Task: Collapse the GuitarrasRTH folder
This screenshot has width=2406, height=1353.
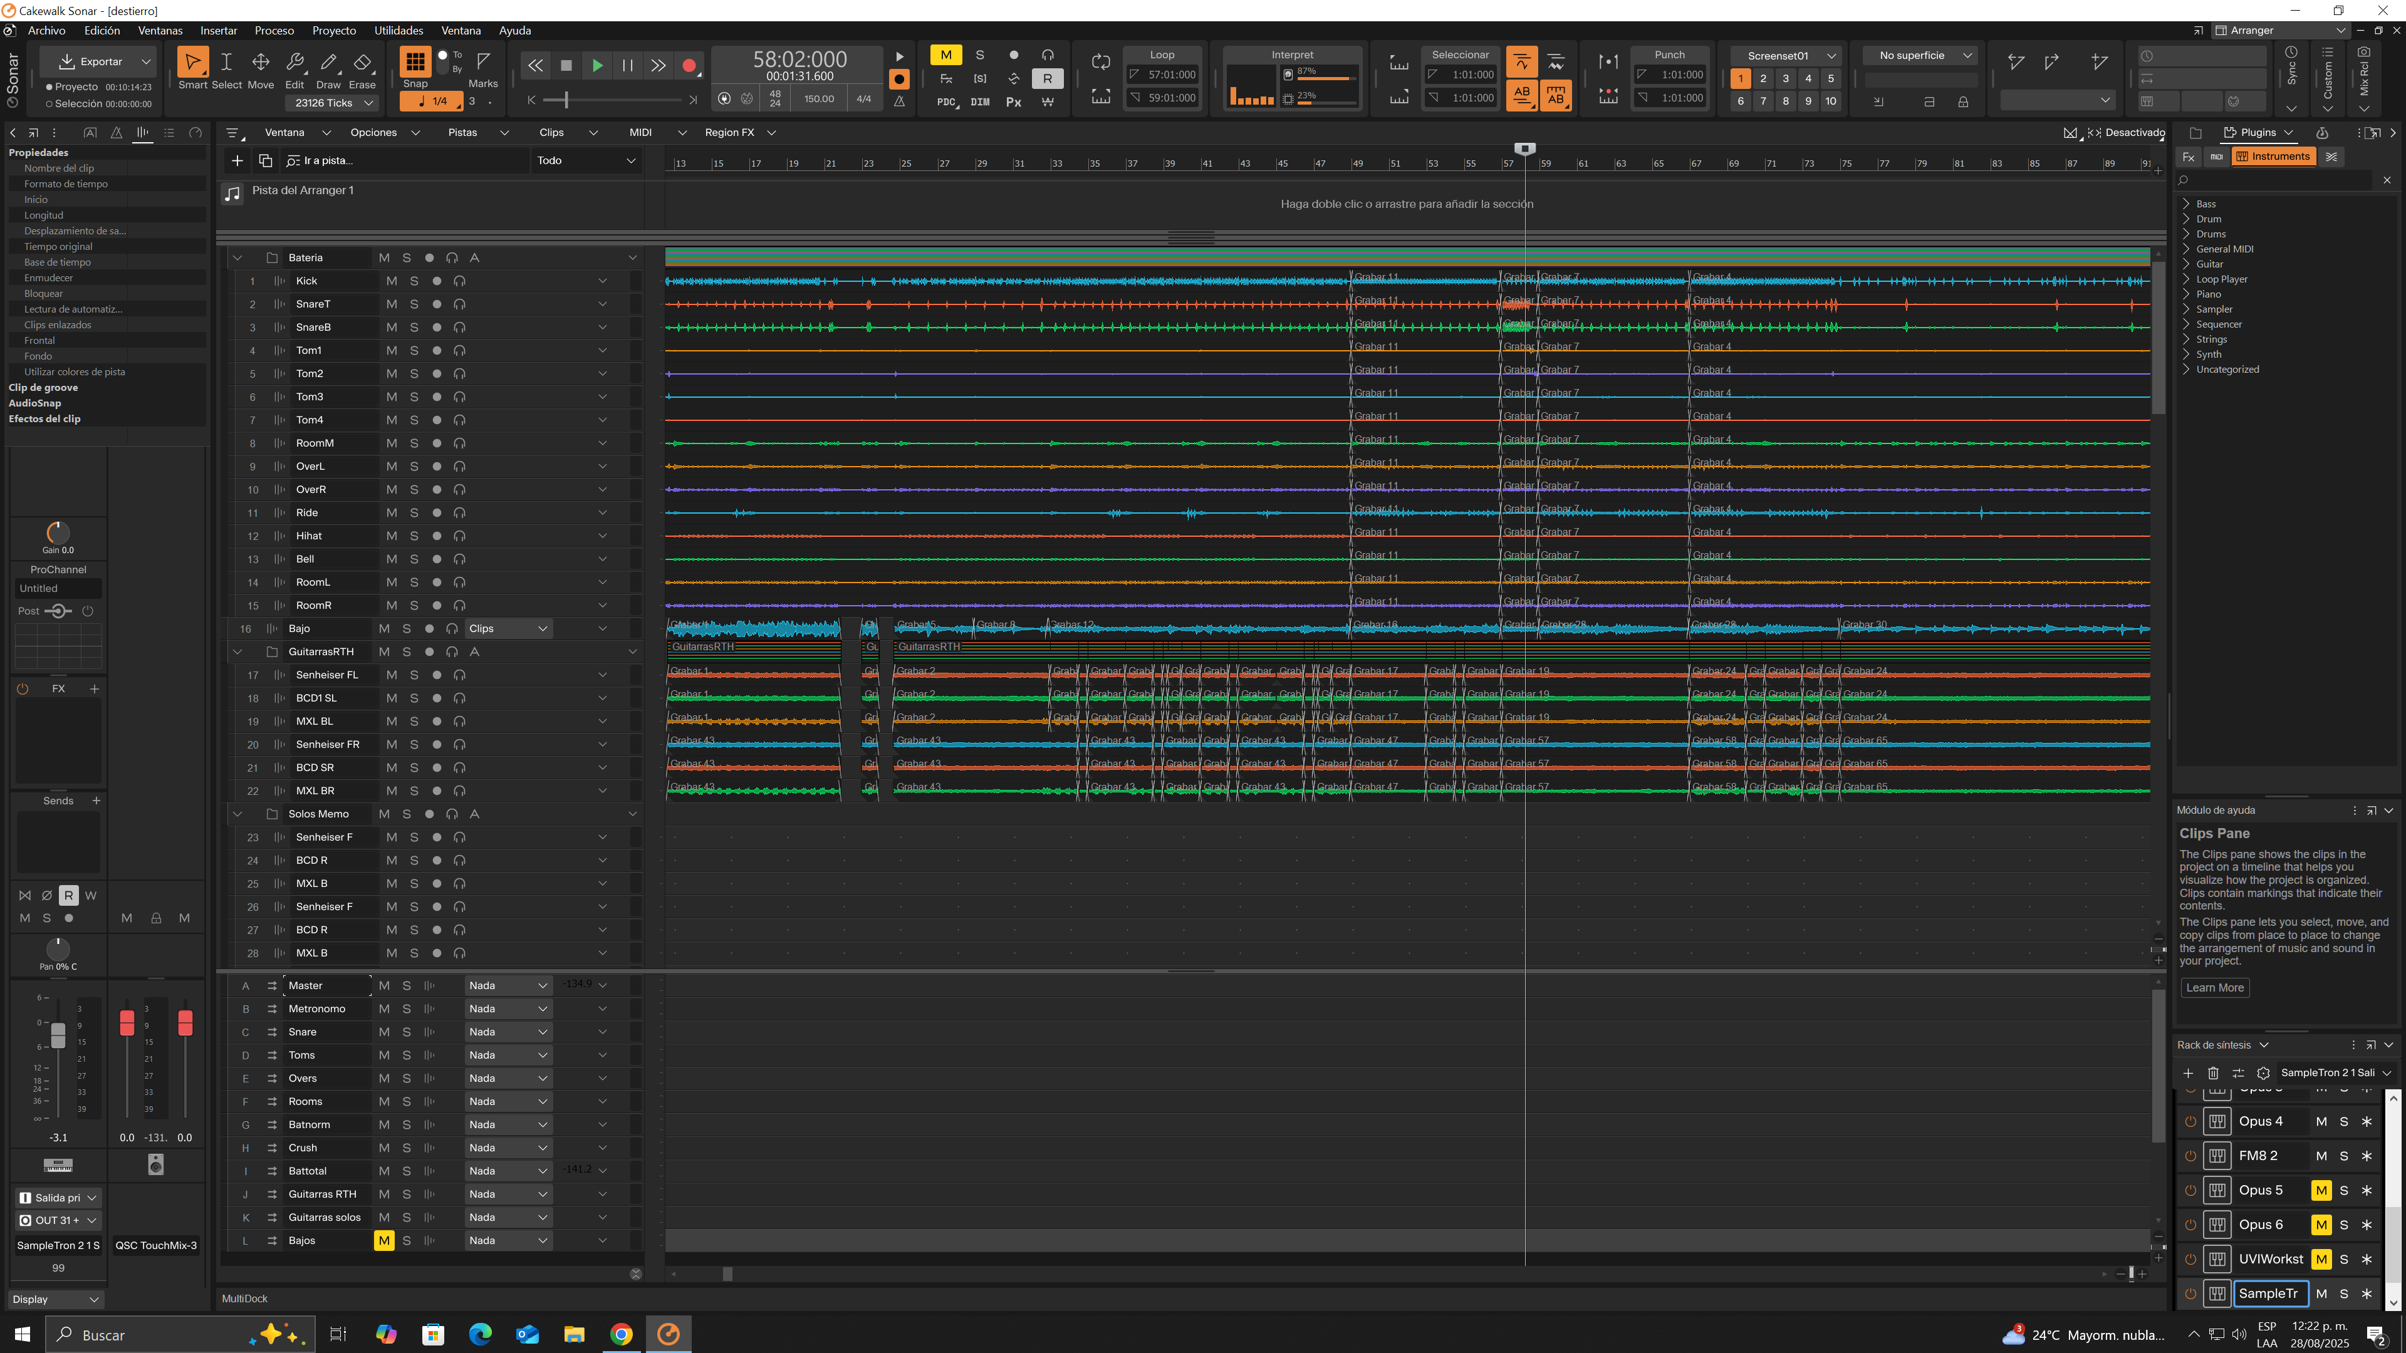Action: tap(237, 651)
